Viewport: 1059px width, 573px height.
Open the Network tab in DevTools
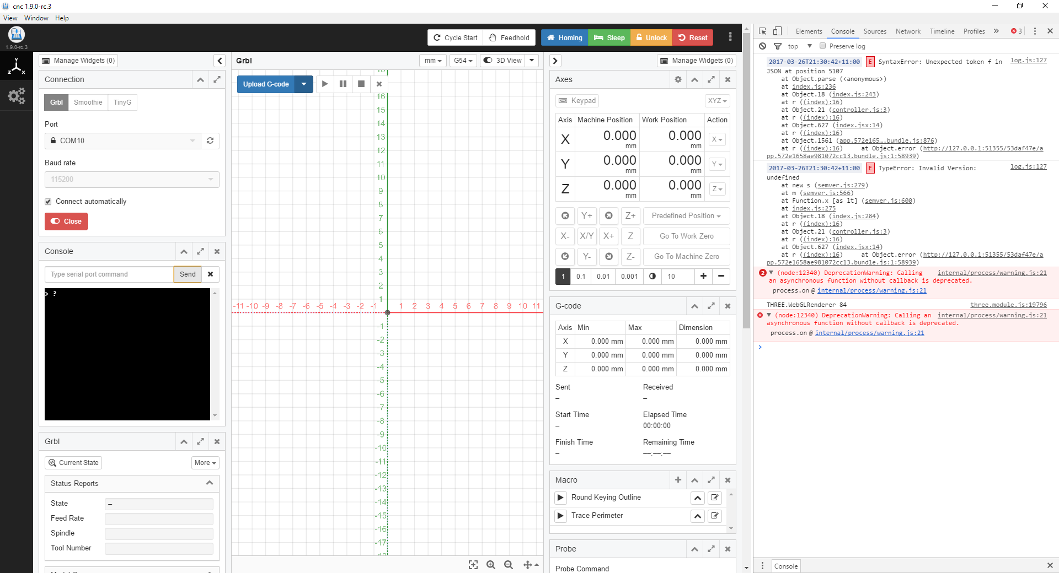click(x=907, y=31)
